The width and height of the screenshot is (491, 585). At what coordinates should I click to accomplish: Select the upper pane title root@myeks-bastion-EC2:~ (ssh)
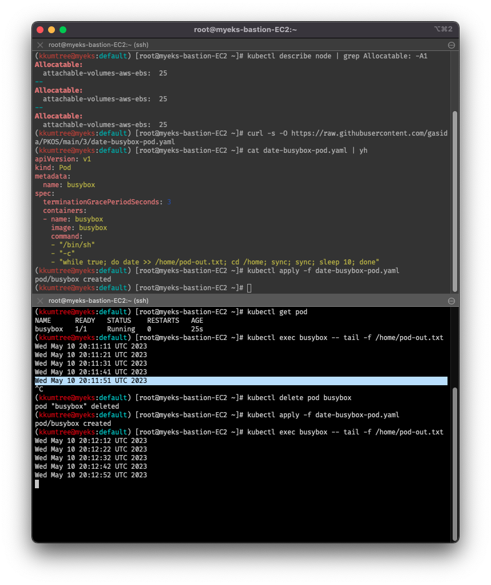point(98,45)
